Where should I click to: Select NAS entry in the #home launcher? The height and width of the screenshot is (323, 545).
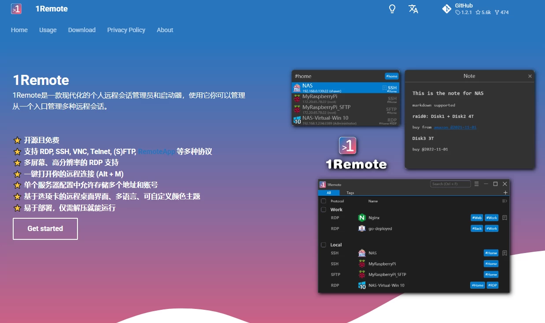click(x=346, y=88)
